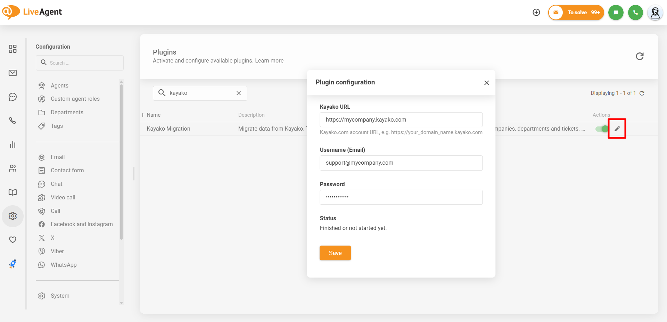Toggle the Kayako Migration plugin switch

pyautogui.click(x=602, y=129)
